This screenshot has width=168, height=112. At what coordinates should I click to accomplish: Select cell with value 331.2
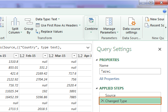coord(34,68)
